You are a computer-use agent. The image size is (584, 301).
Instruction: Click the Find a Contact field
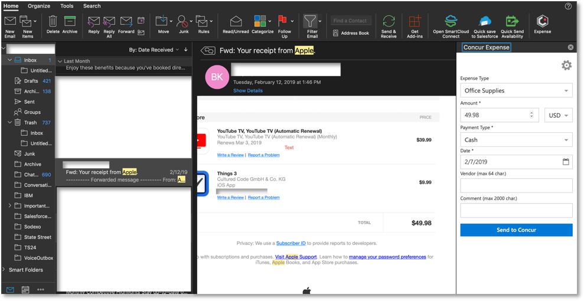pos(351,21)
